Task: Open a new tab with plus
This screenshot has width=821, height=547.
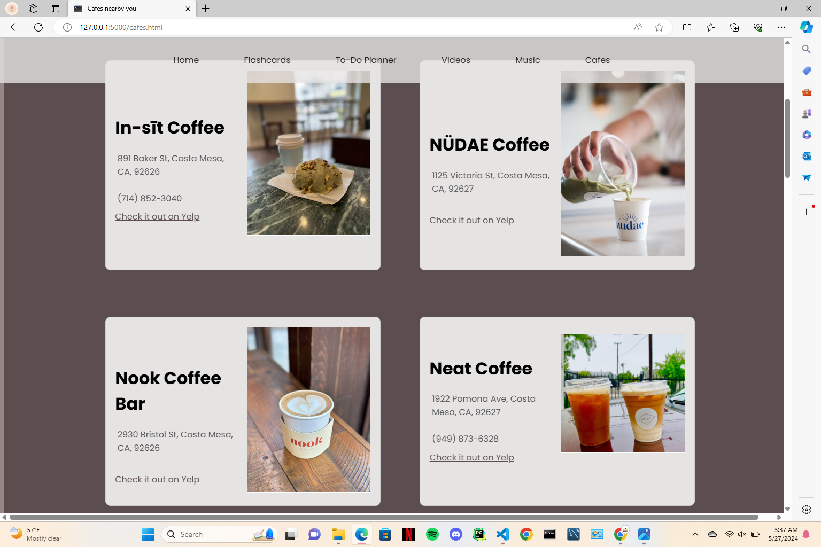Action: (206, 9)
